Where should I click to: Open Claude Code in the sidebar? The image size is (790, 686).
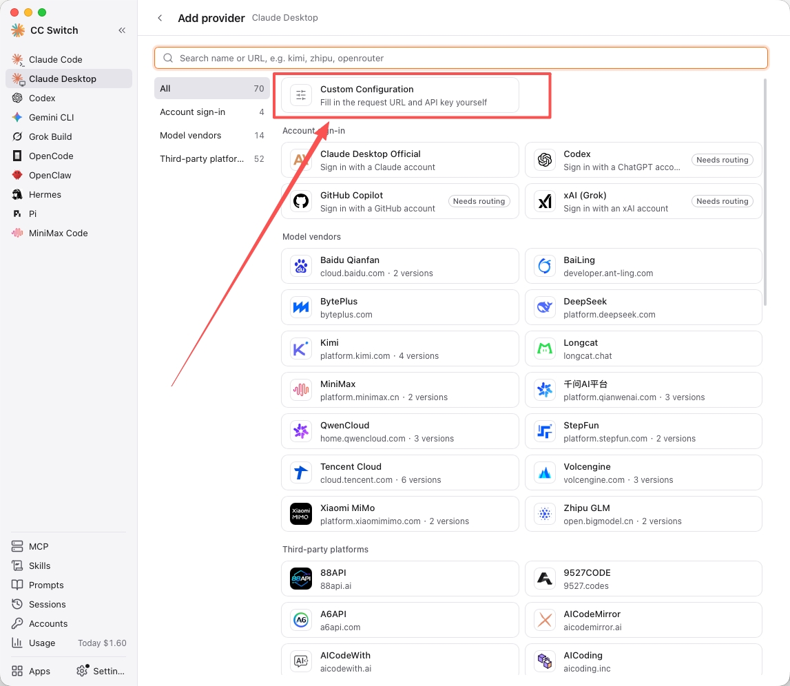coord(68,59)
